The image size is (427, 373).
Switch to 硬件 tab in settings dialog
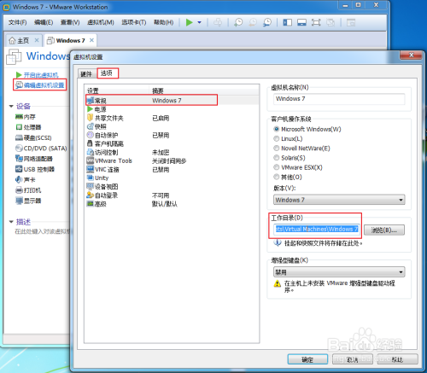pos(86,74)
